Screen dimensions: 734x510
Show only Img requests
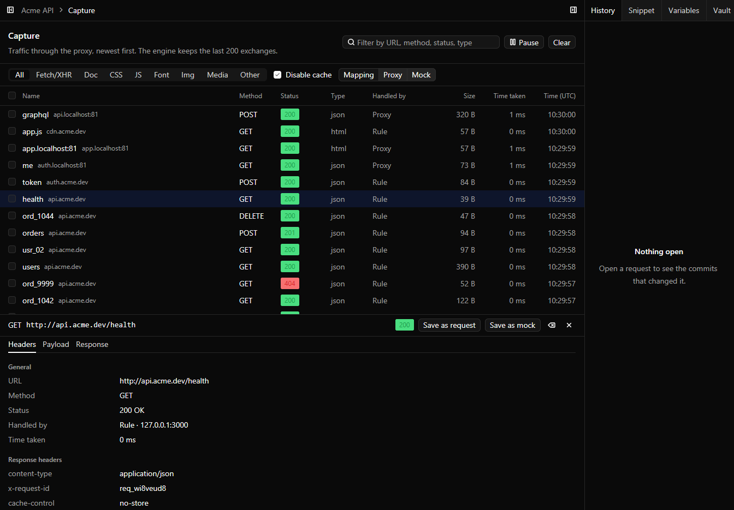[x=188, y=75]
